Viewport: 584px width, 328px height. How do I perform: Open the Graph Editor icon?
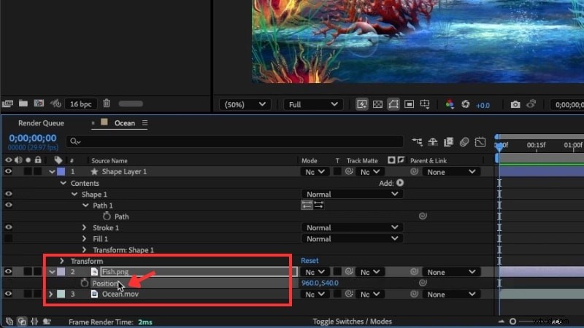pos(480,141)
